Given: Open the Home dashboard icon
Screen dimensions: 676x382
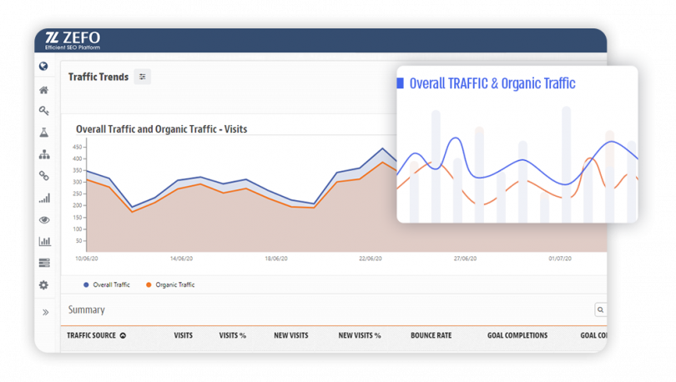Looking at the screenshot, I should tap(43, 90).
